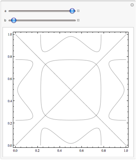Click the lowest dip of the bottom wavy curve
This screenshot has height=160, width=136.
click(71, 143)
